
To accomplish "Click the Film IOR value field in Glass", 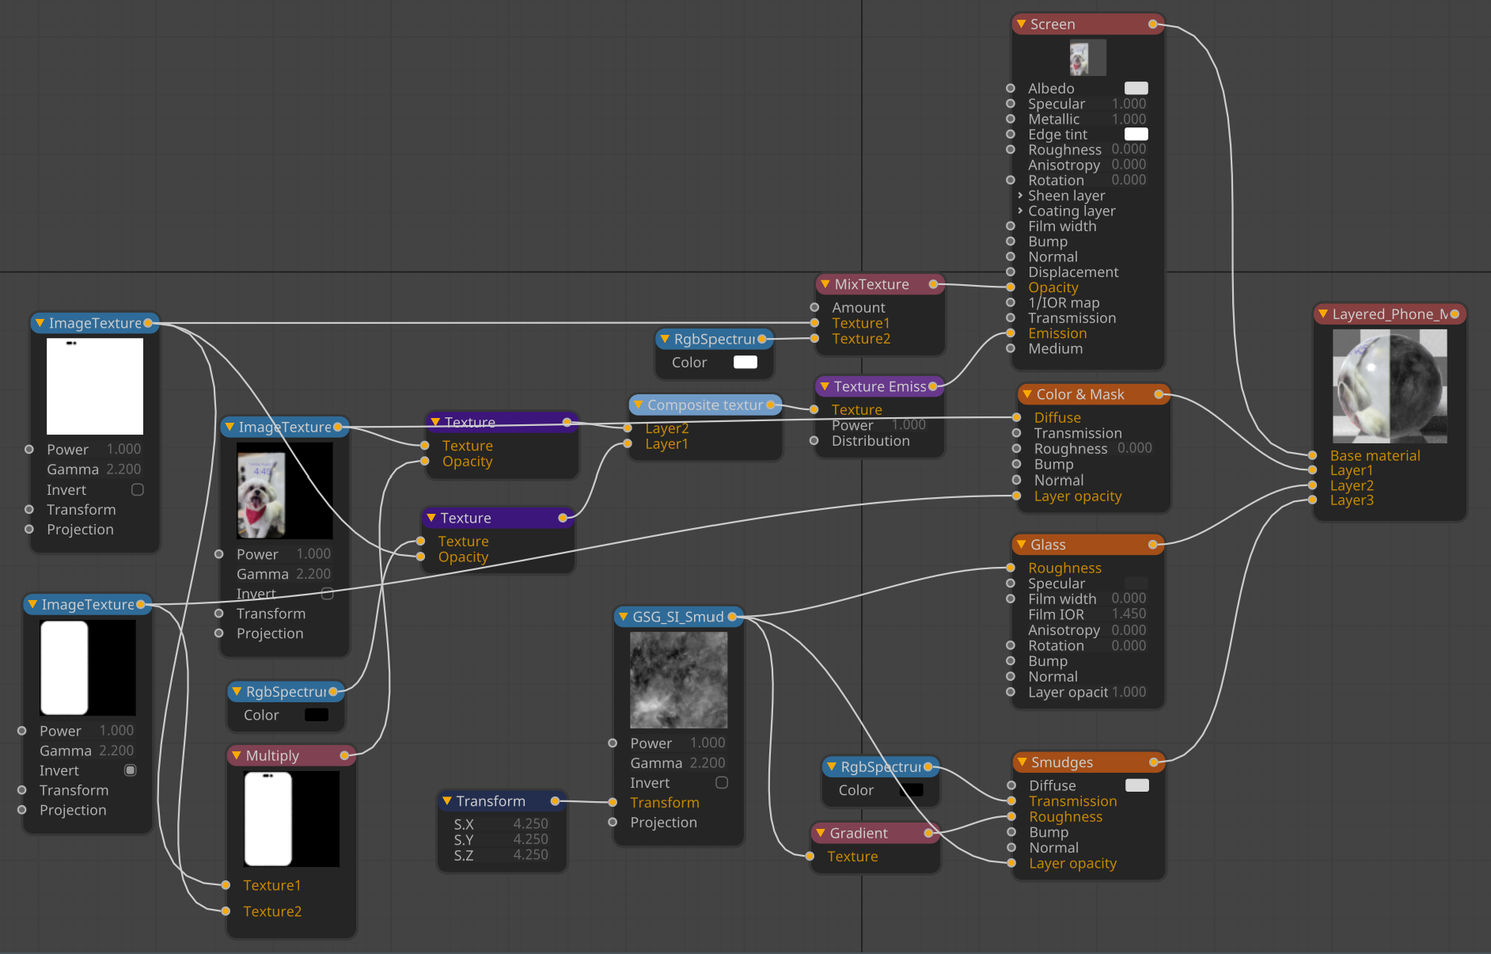I will pos(1128,614).
